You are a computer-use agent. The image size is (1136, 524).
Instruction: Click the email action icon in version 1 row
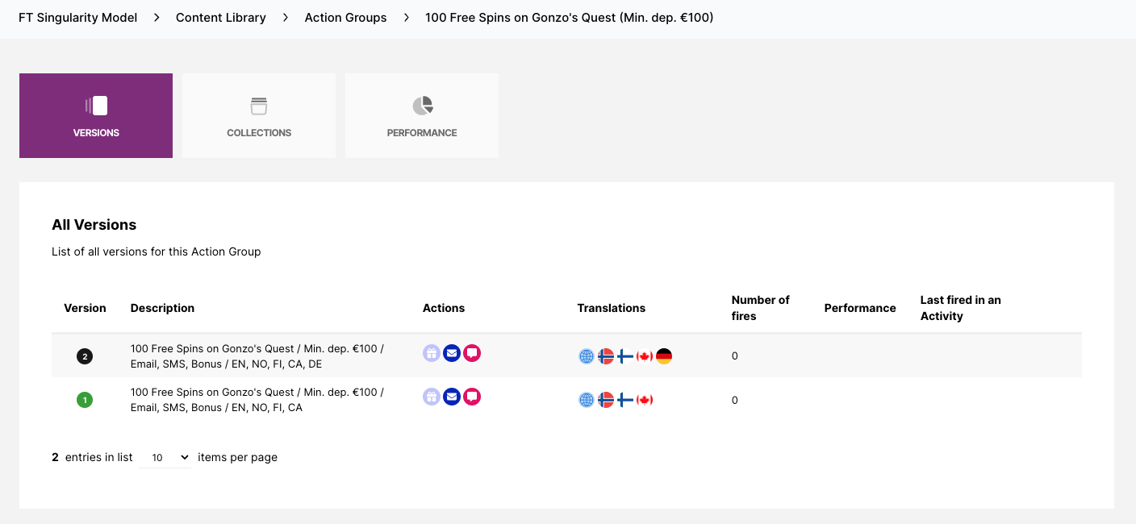coord(452,397)
